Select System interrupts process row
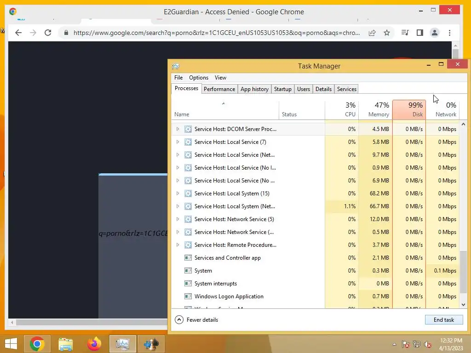This screenshot has height=353, width=471. click(316, 283)
